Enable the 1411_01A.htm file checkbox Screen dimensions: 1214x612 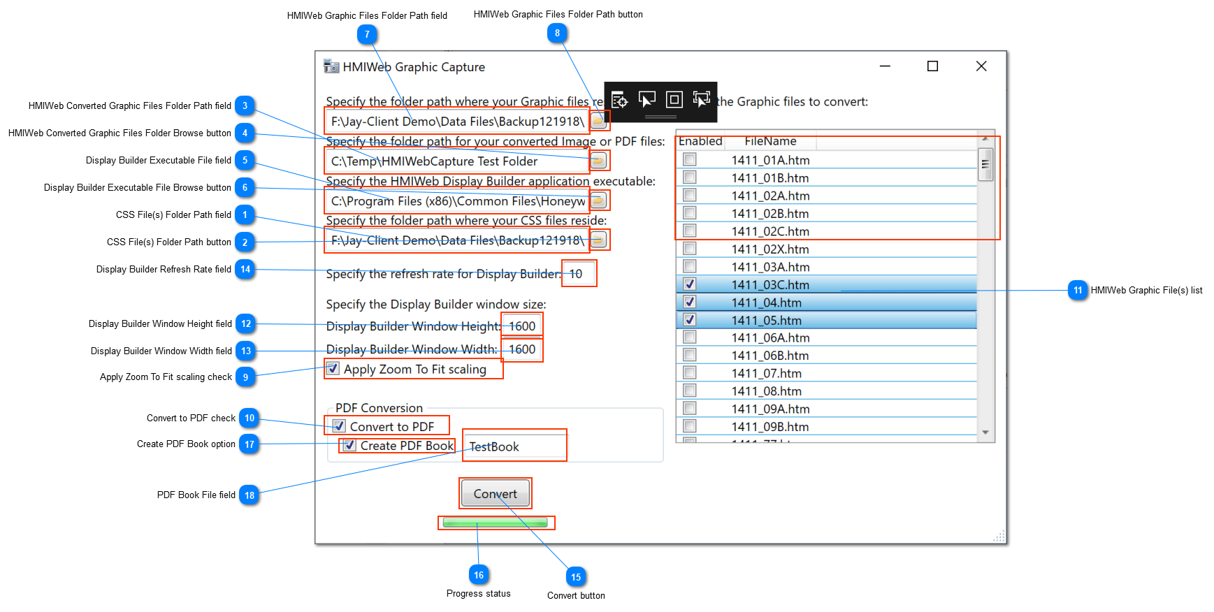click(690, 159)
